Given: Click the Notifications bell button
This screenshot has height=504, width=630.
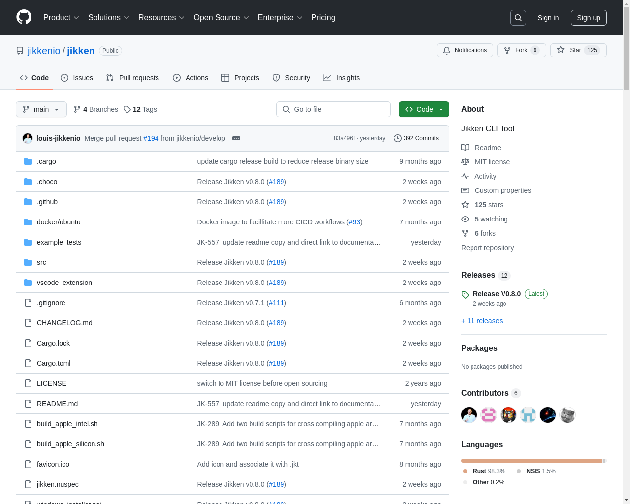Looking at the screenshot, I should tap(465, 50).
